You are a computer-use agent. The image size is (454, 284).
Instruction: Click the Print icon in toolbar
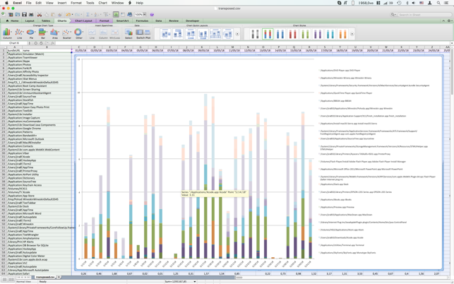pyautogui.click(x=31, y=15)
